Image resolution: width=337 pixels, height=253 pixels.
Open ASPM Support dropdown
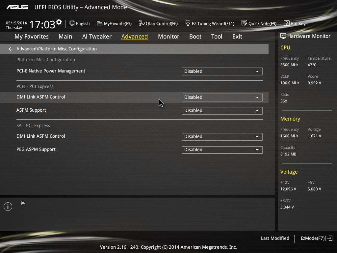[x=222, y=111]
